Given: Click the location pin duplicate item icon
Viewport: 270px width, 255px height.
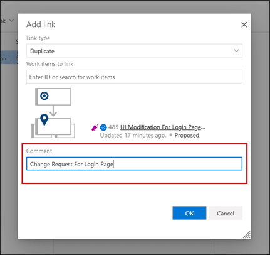Looking at the screenshot, I should [44, 120].
